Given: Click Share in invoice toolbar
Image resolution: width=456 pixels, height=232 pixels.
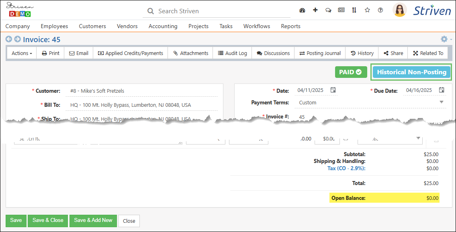Looking at the screenshot, I should pyautogui.click(x=393, y=53).
